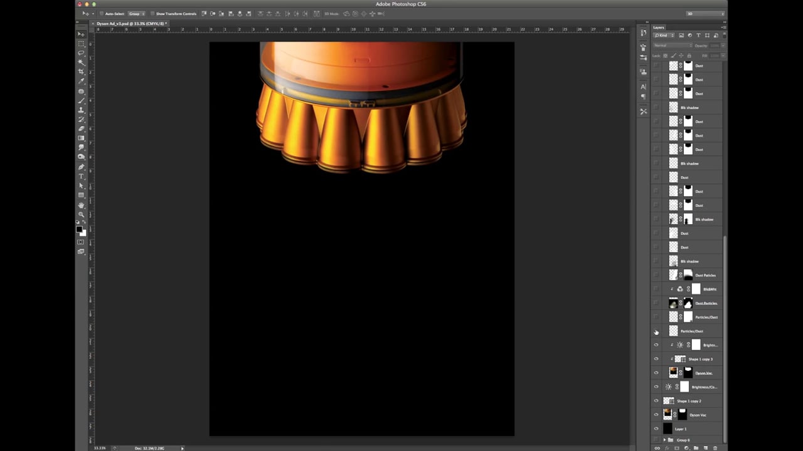The width and height of the screenshot is (803, 451).
Task: Hide the bottom Dyson Vac layer
Action: point(656,415)
